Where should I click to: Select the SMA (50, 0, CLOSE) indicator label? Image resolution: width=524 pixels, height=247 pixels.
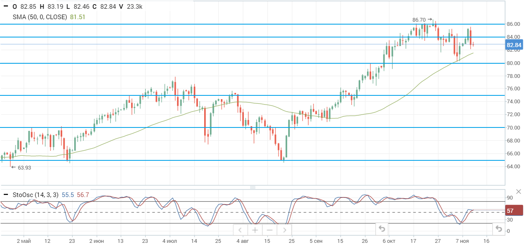point(40,17)
